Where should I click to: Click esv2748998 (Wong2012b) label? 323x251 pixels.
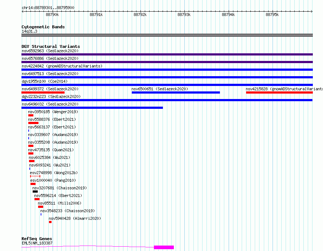pyautogui.click(x=54, y=173)
